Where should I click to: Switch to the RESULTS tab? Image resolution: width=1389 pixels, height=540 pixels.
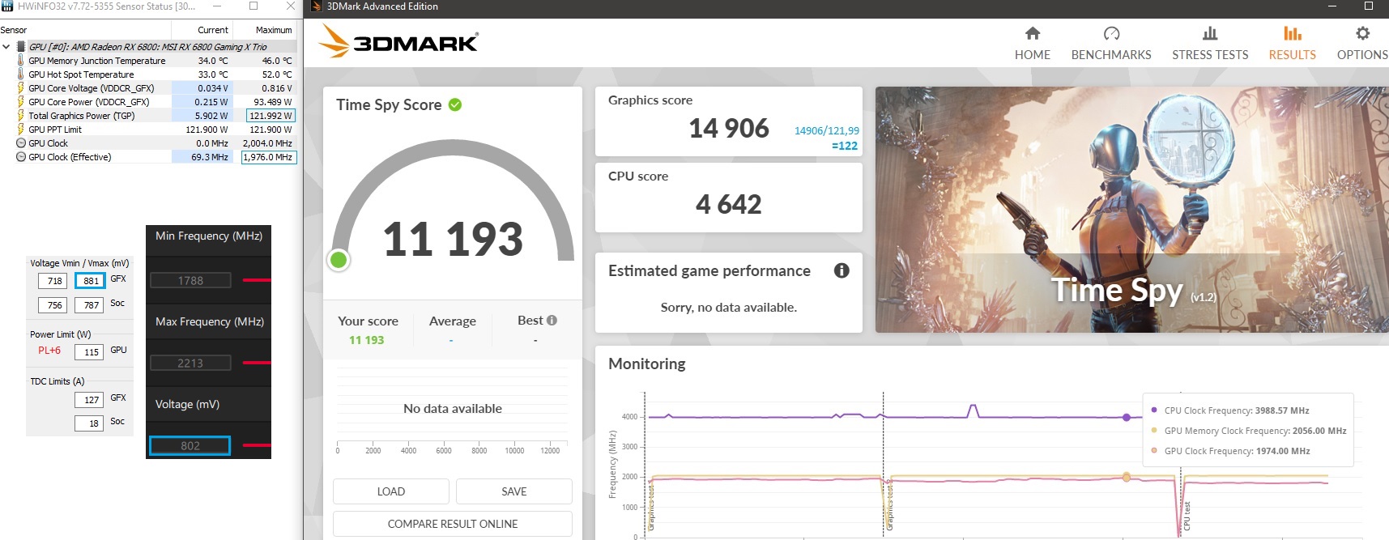tap(1292, 43)
